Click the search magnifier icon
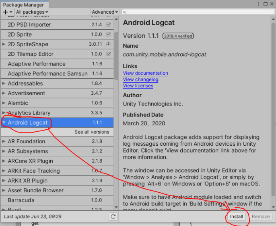Screen dimensions: 276x226 (125, 12)
